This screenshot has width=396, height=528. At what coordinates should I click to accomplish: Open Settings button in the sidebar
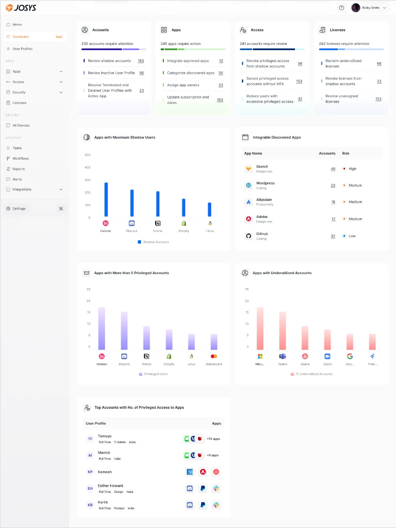pyautogui.click(x=16, y=209)
